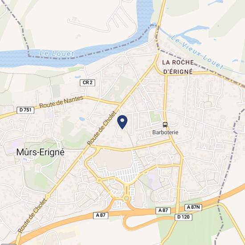This screenshot has height=245, width=245.
Task: Click the D 751 road shield
Action: click(x=25, y=110)
